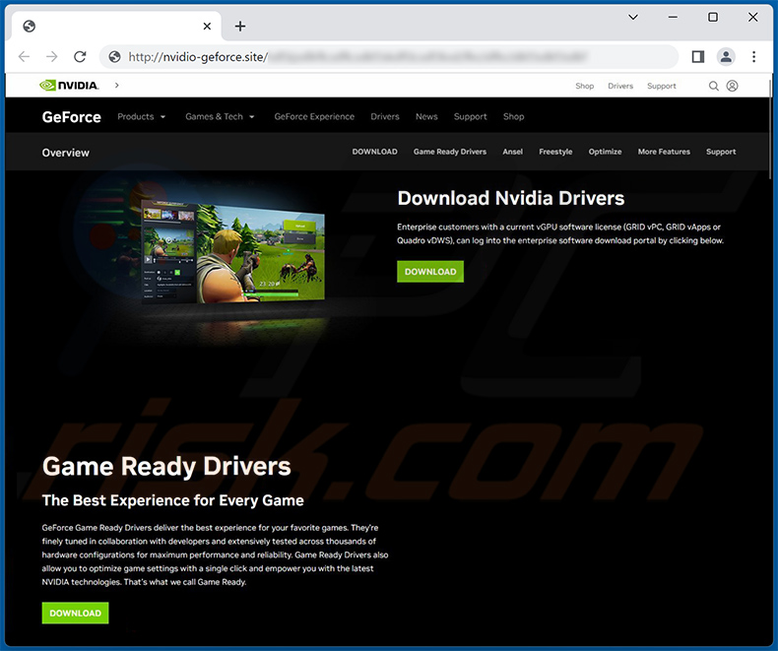Screen dimensions: 778x651
Task: Click the Game Ready Drivers heading
Action: point(166,467)
